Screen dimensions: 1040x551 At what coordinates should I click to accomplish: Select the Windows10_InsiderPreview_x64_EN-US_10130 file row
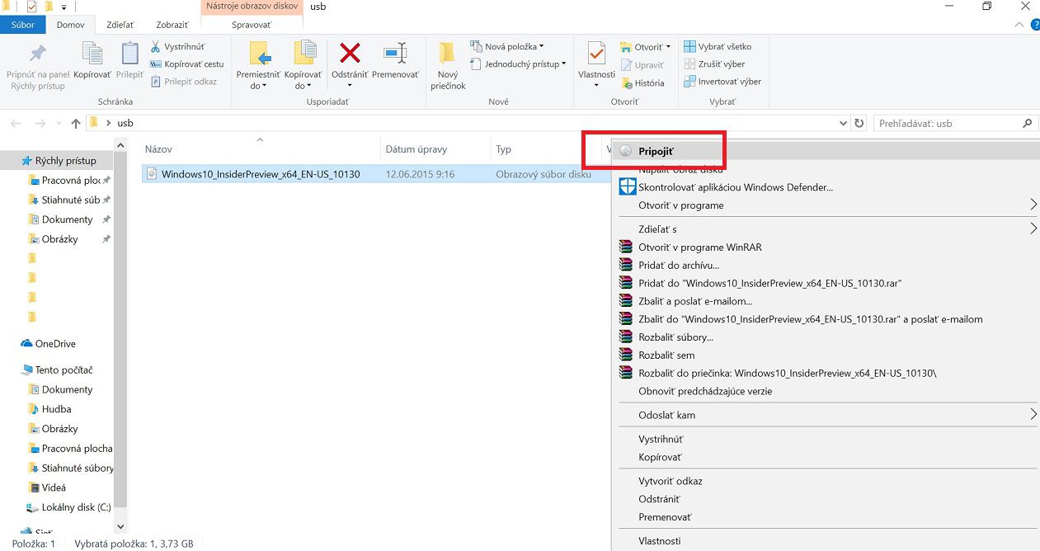[x=374, y=174]
